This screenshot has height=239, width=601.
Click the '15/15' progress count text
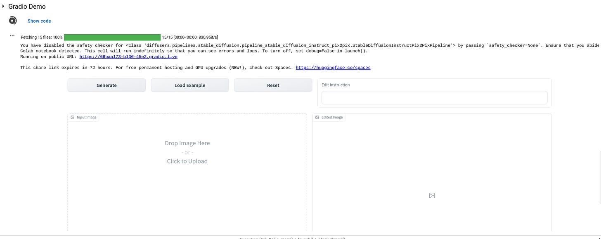167,37
